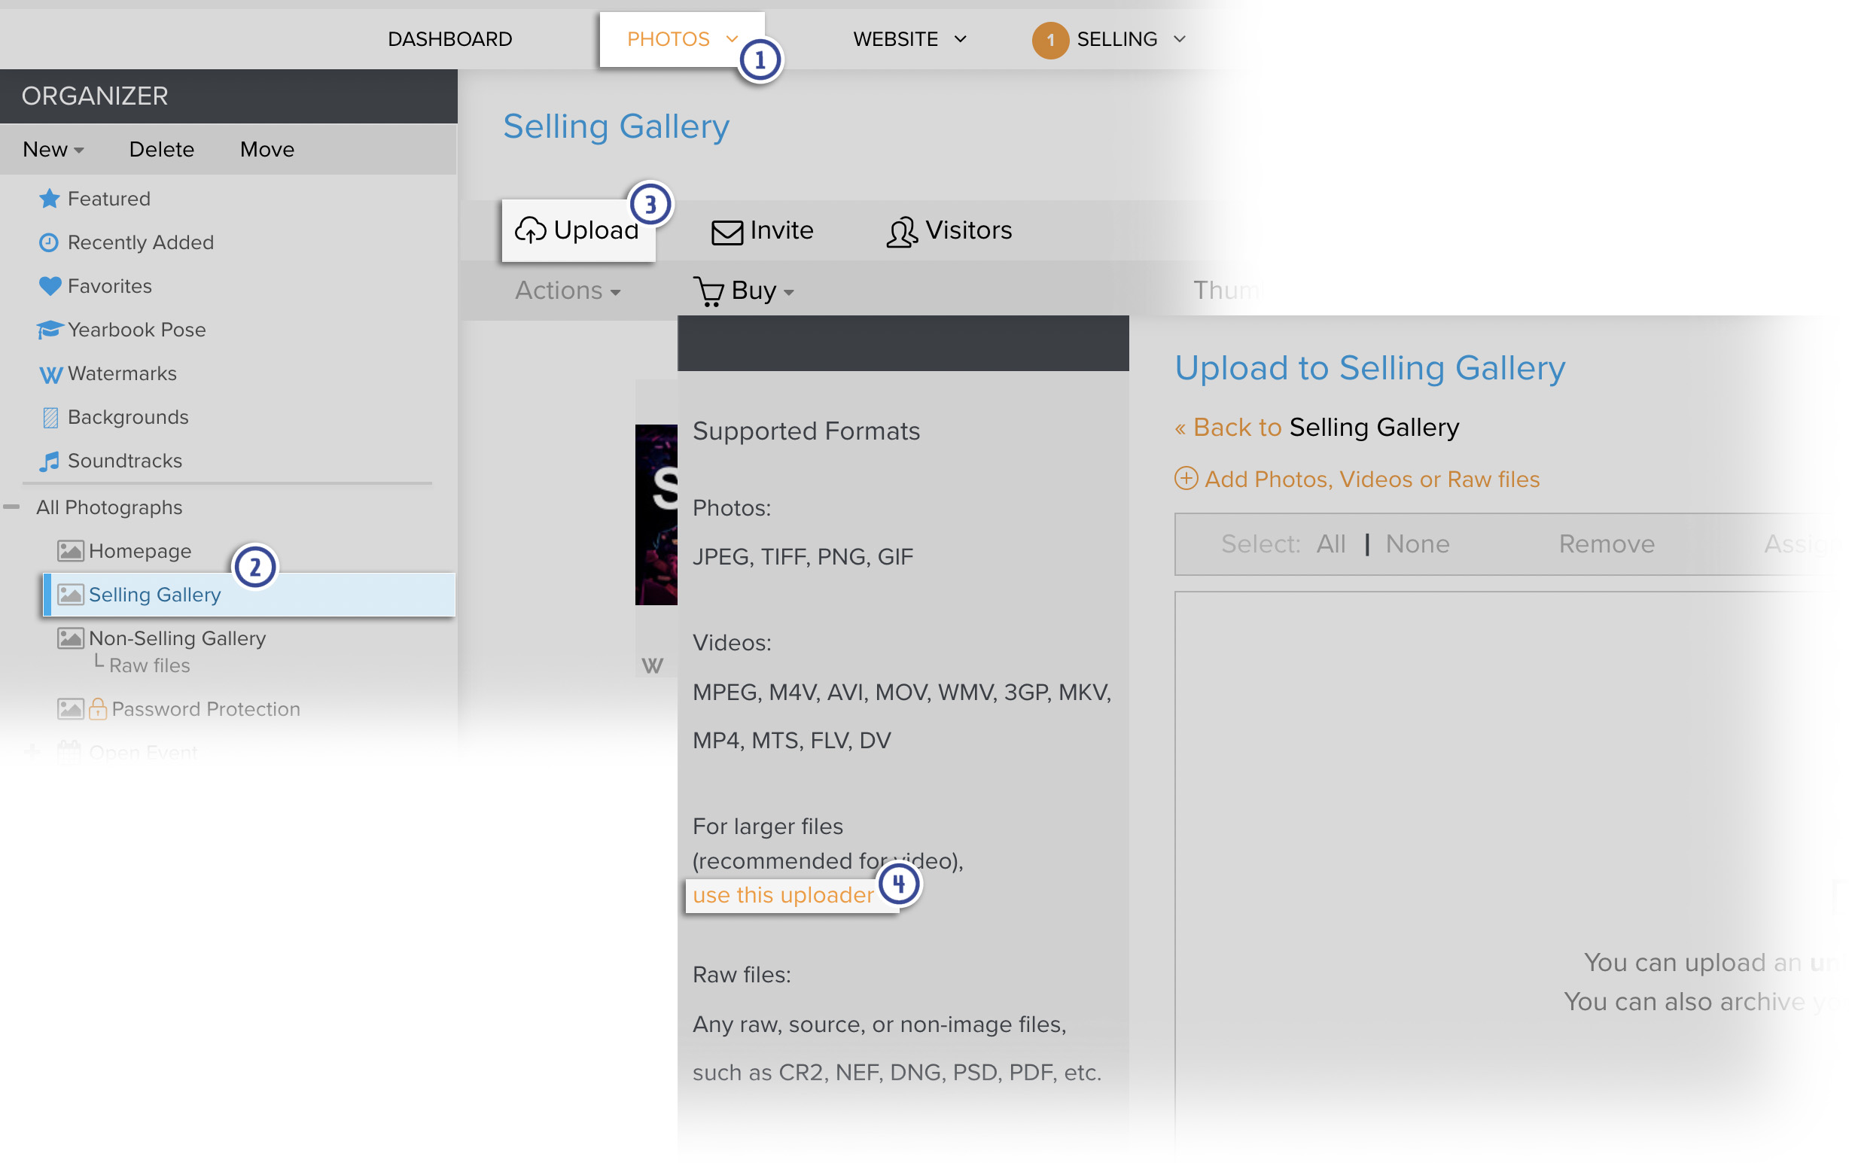Viewport: 1849px width, 1163px height.
Task: Click the orange Selling notification badge
Action: point(1050,40)
